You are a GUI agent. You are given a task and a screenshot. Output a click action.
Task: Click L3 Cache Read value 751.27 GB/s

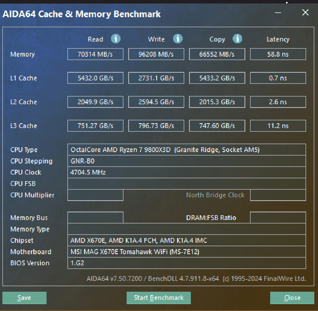pyautogui.click(x=95, y=126)
